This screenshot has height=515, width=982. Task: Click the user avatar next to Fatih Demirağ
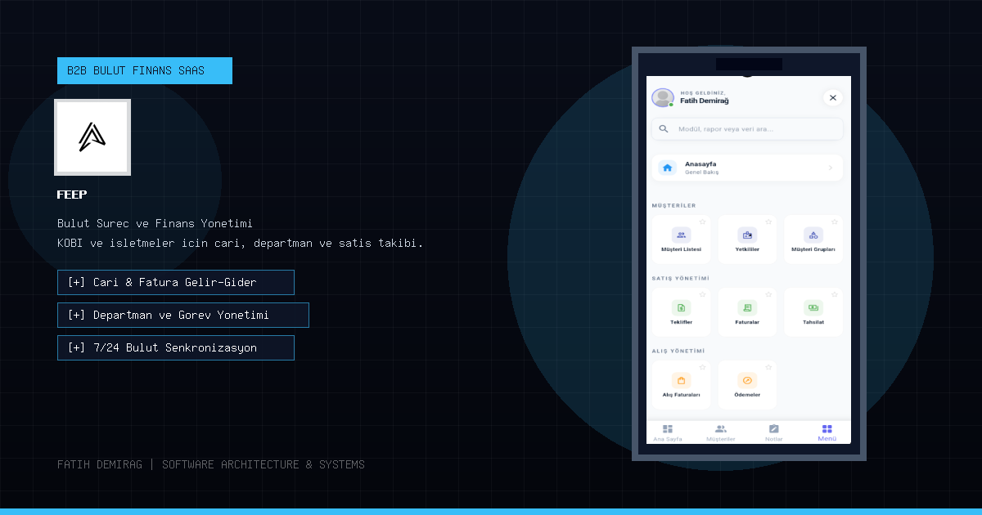(x=662, y=98)
